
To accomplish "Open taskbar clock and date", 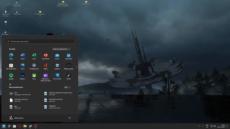I will pos(221,126).
